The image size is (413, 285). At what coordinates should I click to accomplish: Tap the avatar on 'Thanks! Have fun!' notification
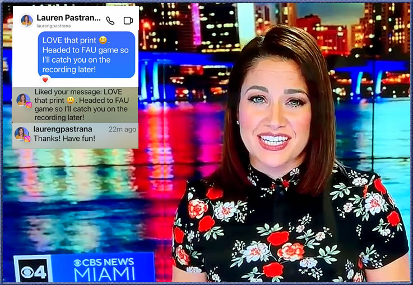point(22,134)
